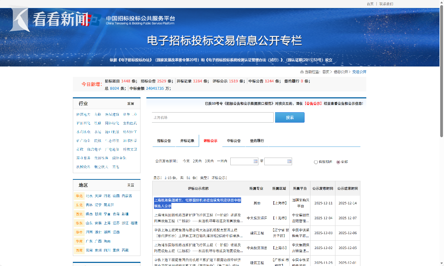Switch to the 招标公告 tab

(164, 141)
